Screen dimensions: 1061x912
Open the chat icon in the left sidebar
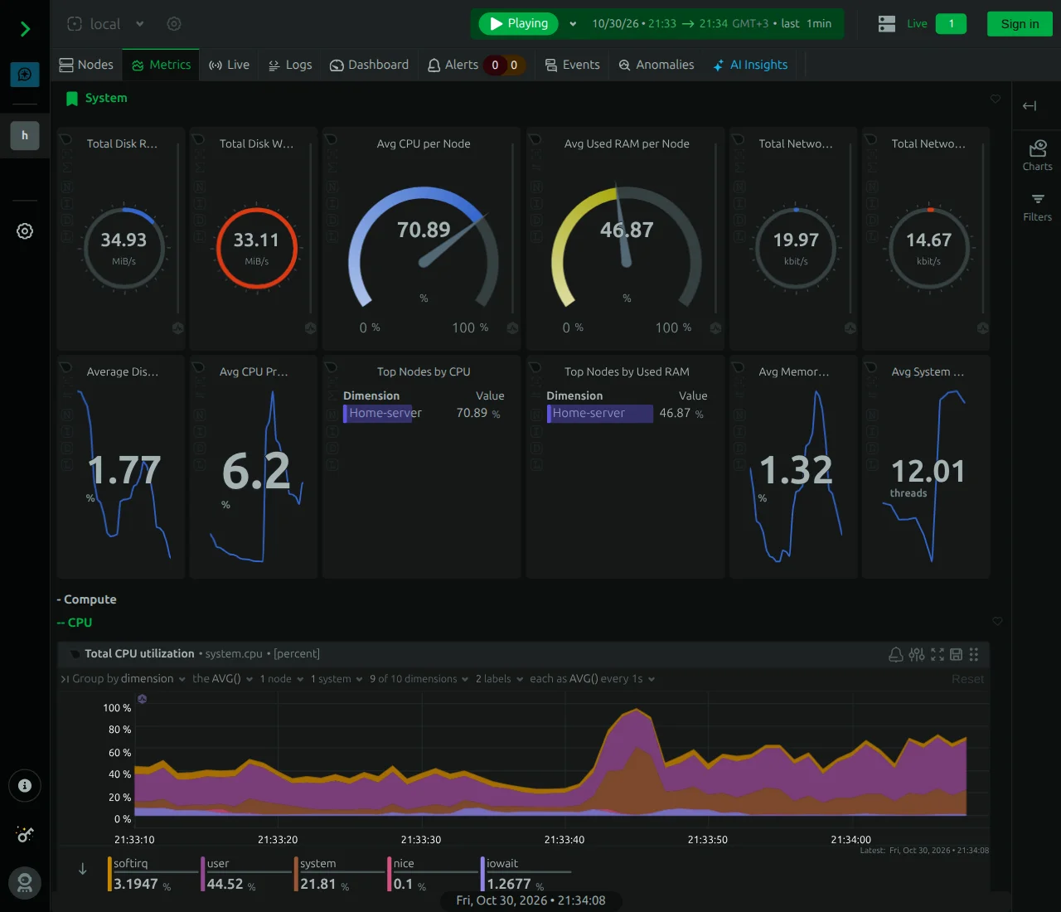coord(25,75)
